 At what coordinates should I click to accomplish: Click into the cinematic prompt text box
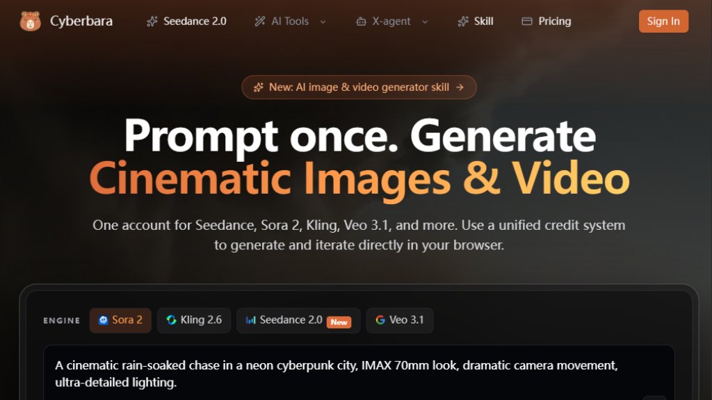tap(359, 373)
